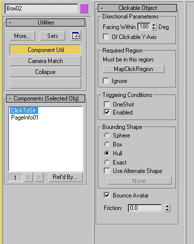Choose the Exact bounding shape
This screenshot has width=194, height=244.
[x=107, y=162]
